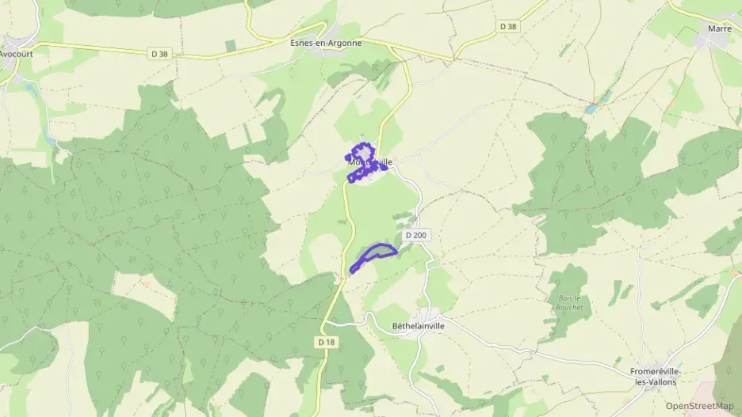Click the Bois le Bouchet forest label

pyautogui.click(x=569, y=303)
